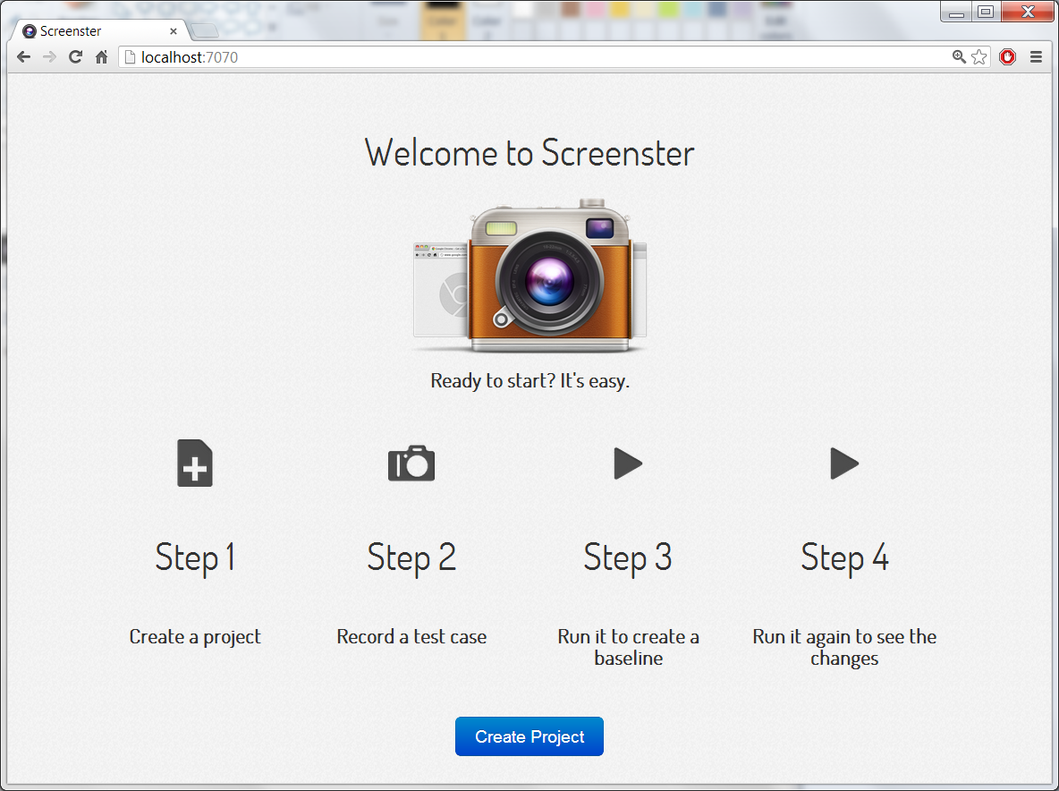Open a new browser tab
The width and height of the screenshot is (1059, 791).
point(205,31)
